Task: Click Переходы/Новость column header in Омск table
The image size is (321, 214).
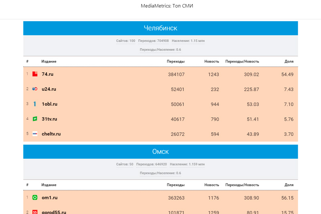Action: [242, 185]
